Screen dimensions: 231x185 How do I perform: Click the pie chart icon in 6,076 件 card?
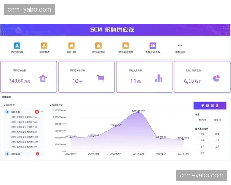(216, 78)
